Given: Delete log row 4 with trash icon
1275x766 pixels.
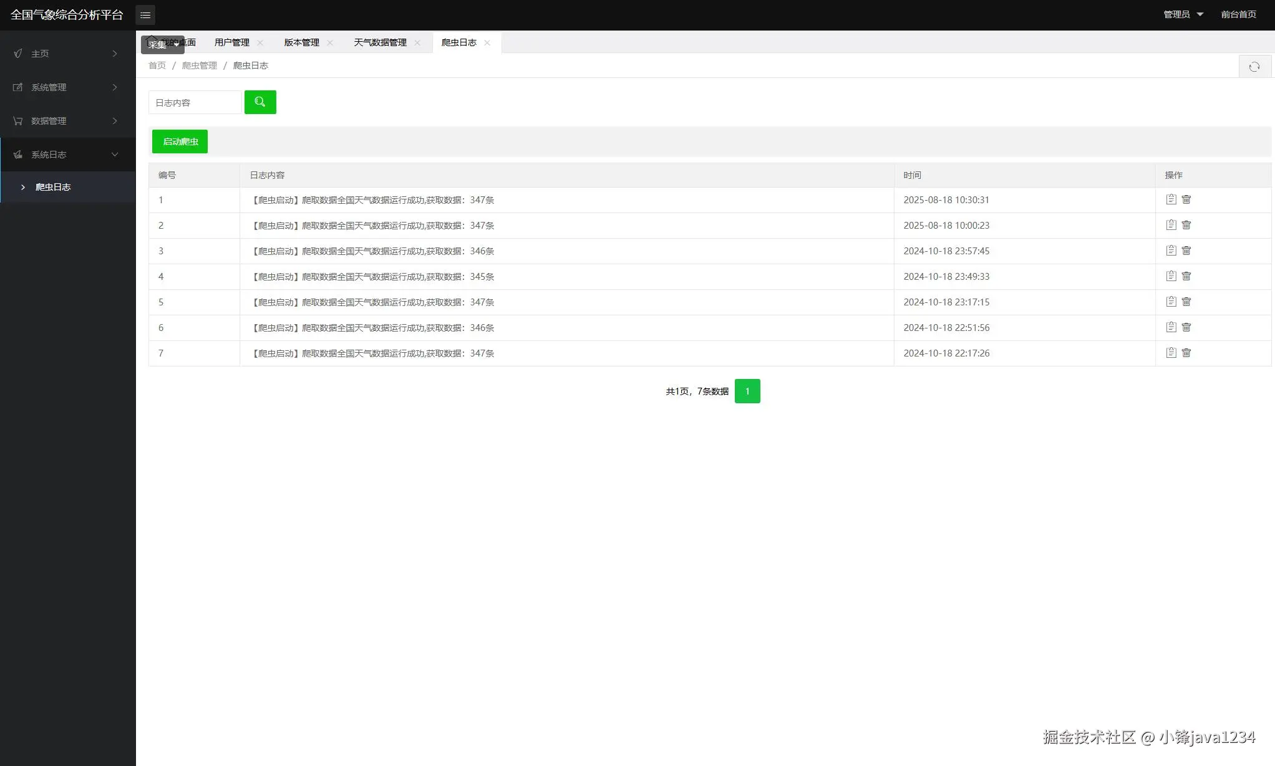Looking at the screenshot, I should 1186,276.
